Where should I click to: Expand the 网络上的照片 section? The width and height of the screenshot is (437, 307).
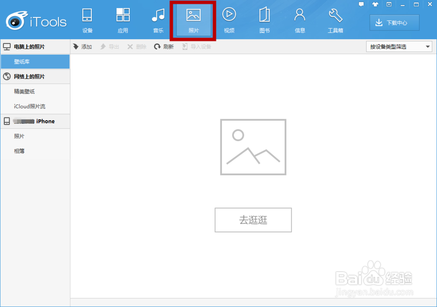35,76
